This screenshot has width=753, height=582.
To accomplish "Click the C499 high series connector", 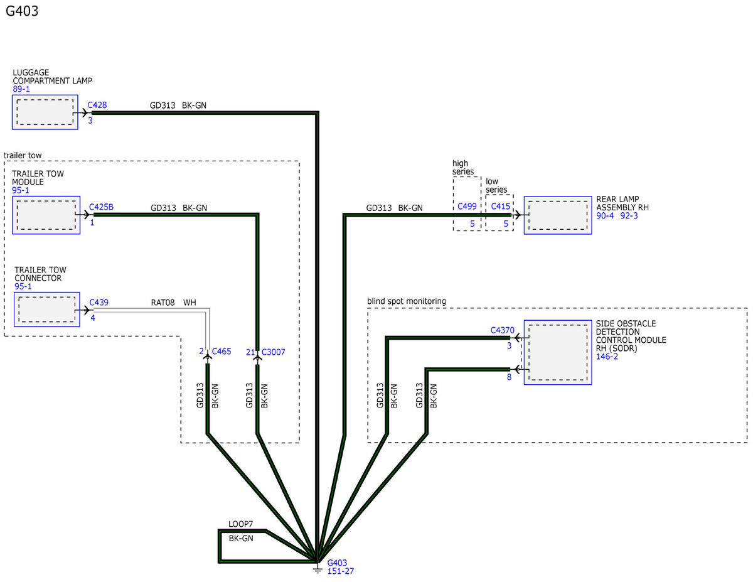I will point(466,206).
